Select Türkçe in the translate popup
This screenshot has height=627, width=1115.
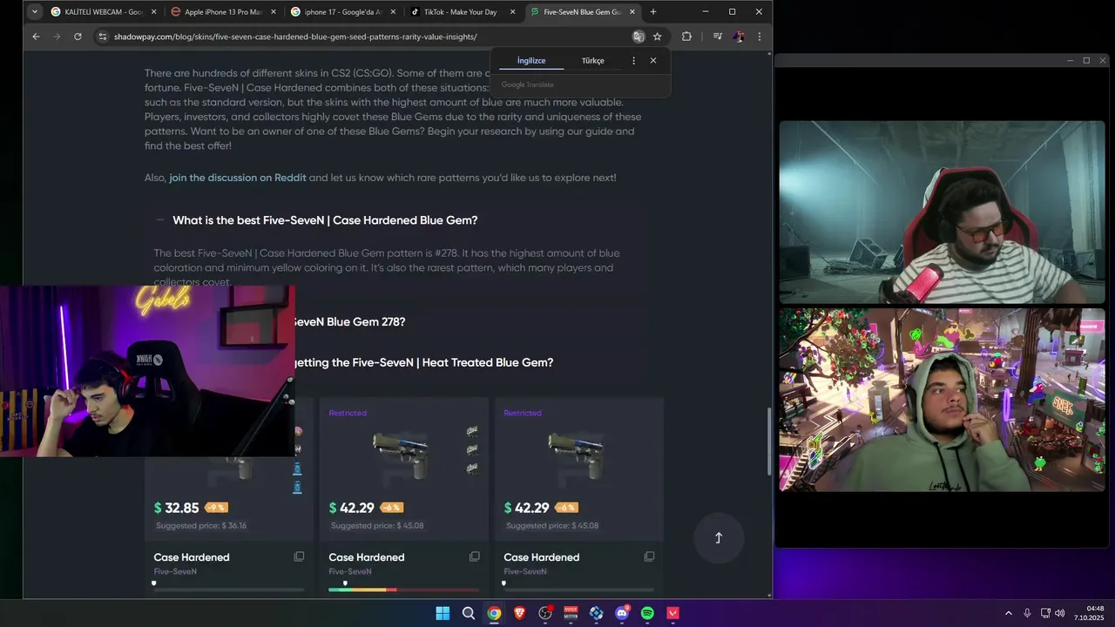[593, 61]
